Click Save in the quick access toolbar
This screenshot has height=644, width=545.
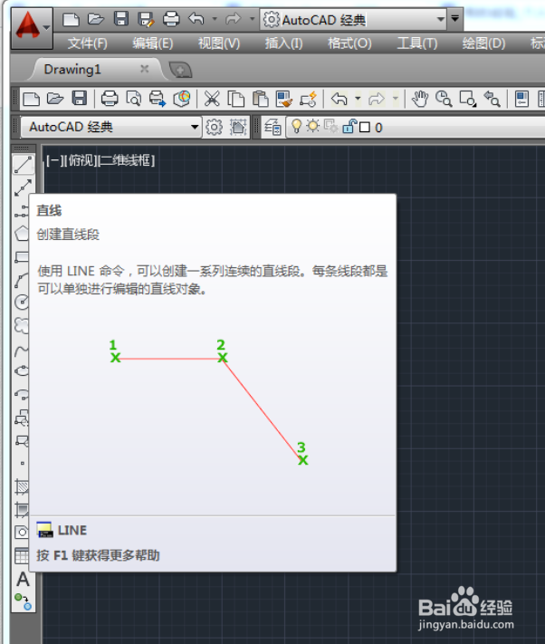click(121, 19)
